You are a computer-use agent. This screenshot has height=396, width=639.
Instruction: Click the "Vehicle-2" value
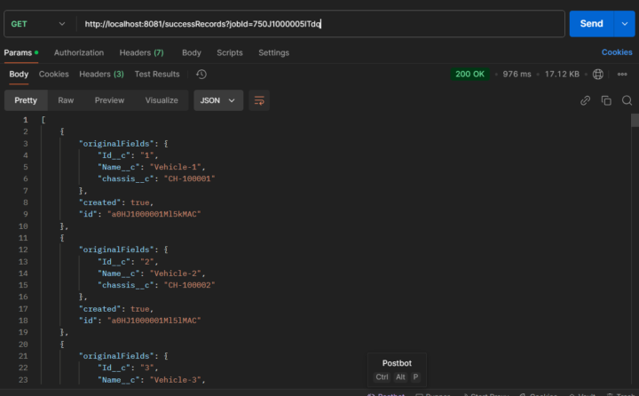(175, 273)
